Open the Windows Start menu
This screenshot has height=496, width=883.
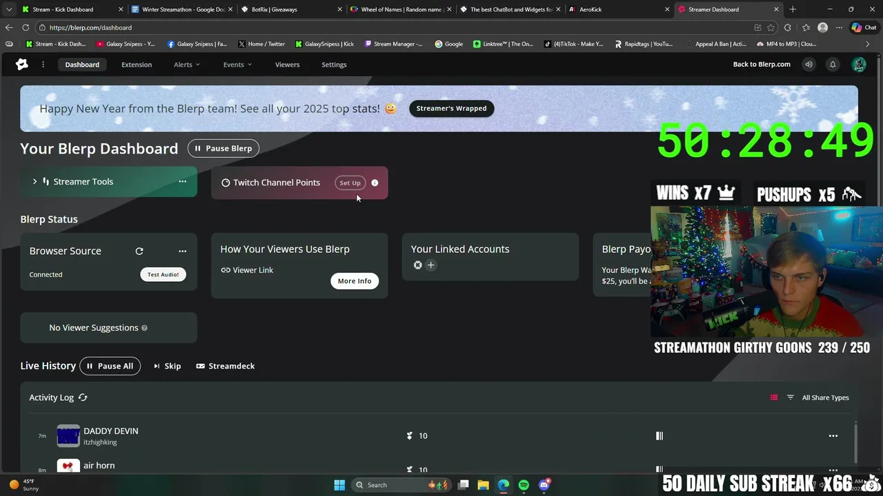point(339,485)
